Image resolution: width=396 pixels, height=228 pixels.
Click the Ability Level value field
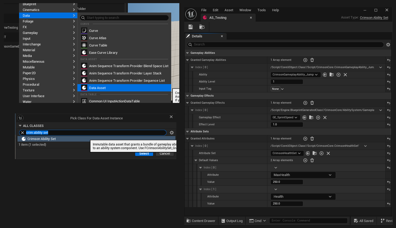(287, 82)
